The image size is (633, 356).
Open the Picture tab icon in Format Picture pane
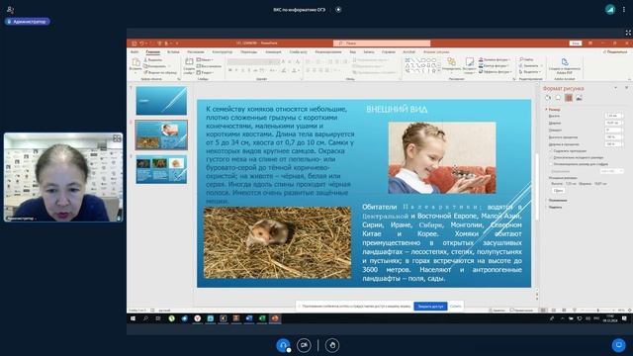point(580,98)
